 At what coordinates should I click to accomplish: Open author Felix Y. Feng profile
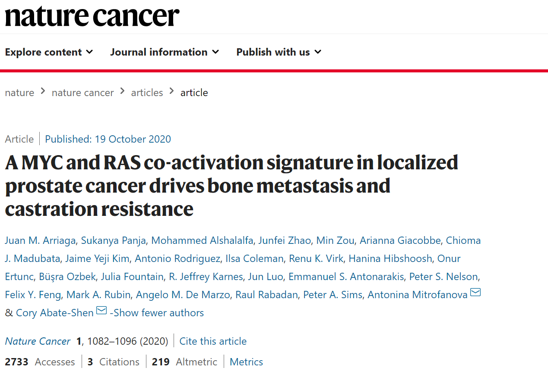pos(33,295)
